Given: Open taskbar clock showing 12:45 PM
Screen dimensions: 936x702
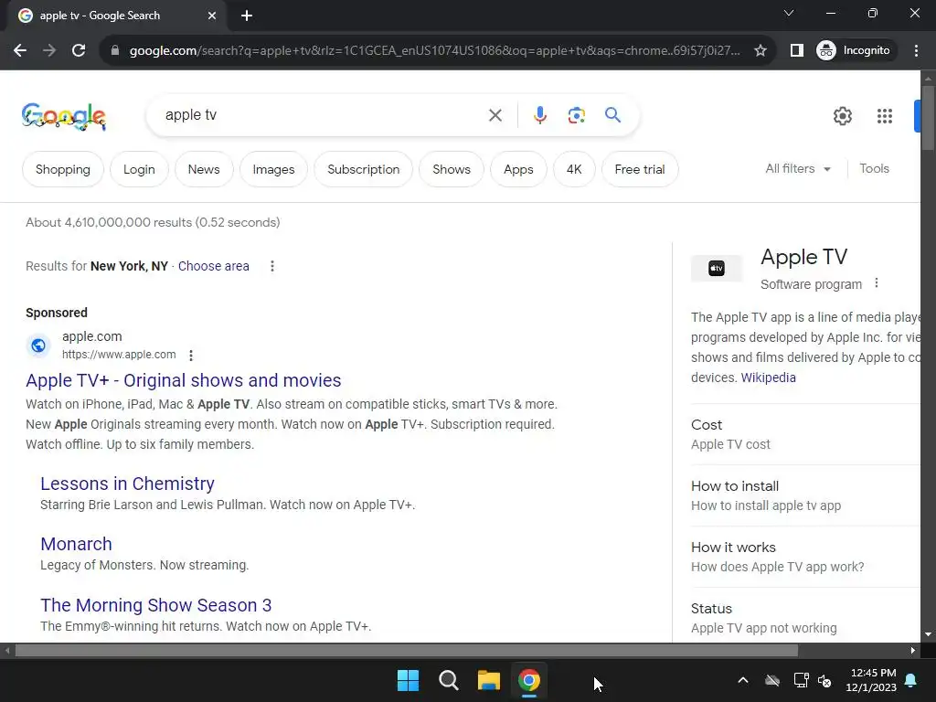Looking at the screenshot, I should coord(871,680).
